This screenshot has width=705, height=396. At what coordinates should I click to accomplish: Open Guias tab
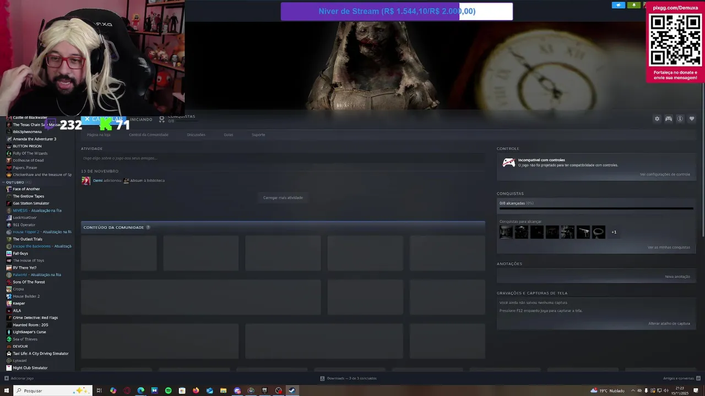coord(229,135)
